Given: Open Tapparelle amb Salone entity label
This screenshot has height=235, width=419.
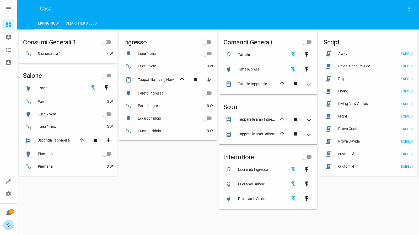Looking at the screenshot, I should 256,134.
